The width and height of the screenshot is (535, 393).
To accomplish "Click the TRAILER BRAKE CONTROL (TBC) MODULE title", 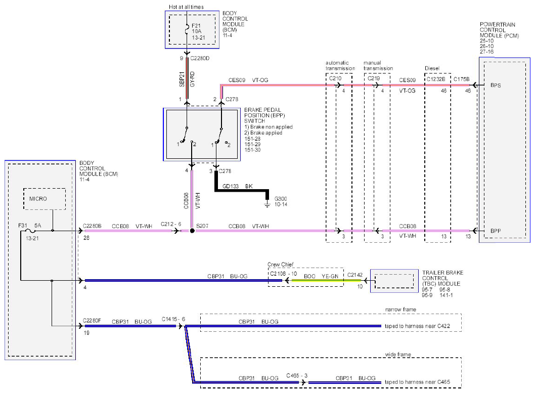I will pyautogui.click(x=442, y=278).
